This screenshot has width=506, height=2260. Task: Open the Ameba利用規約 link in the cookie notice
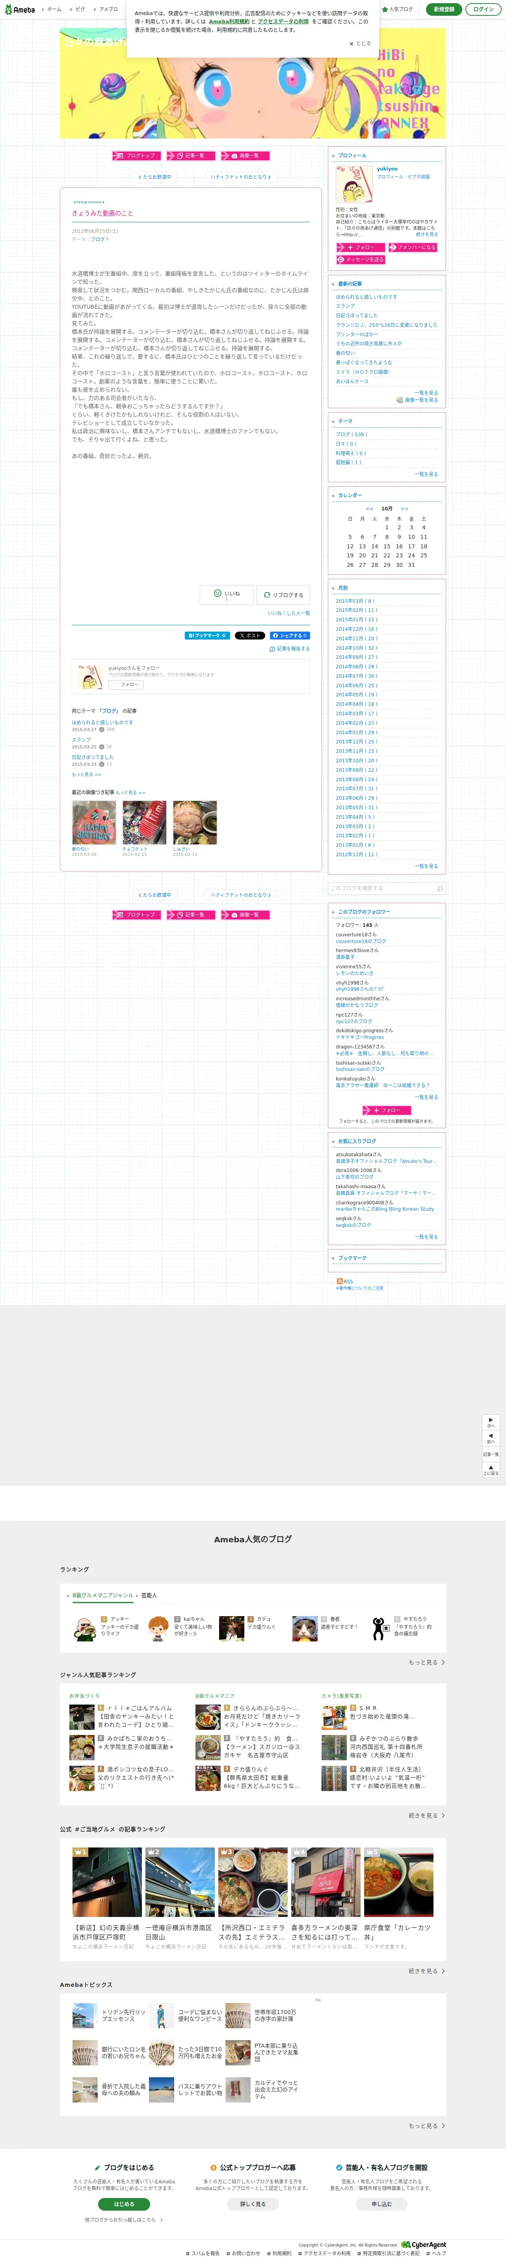229,22
